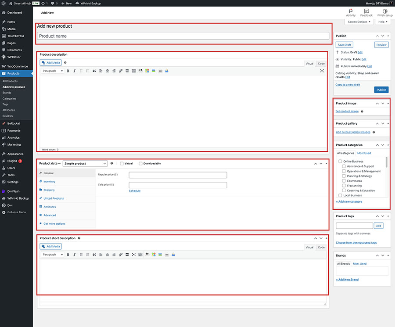Tick the Ecommerce category checkbox

[344, 181]
